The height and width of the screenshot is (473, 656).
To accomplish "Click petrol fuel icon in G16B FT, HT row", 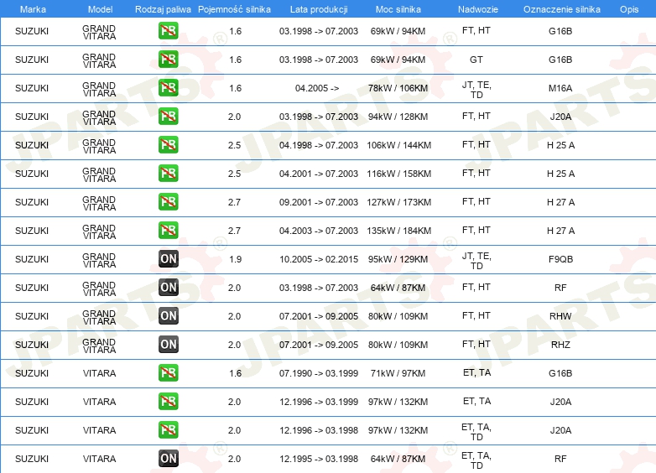I will coord(168,31).
